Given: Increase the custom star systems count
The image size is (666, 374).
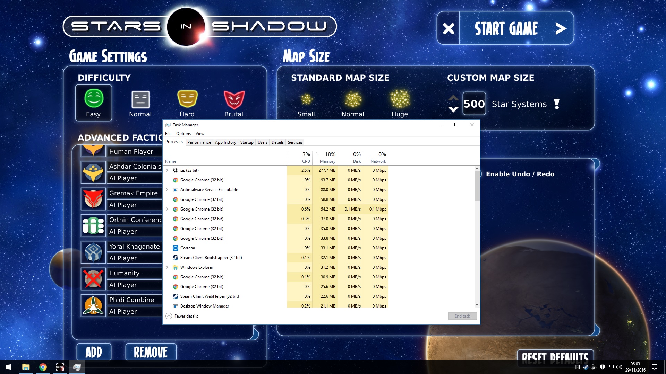Looking at the screenshot, I should pos(453,98).
